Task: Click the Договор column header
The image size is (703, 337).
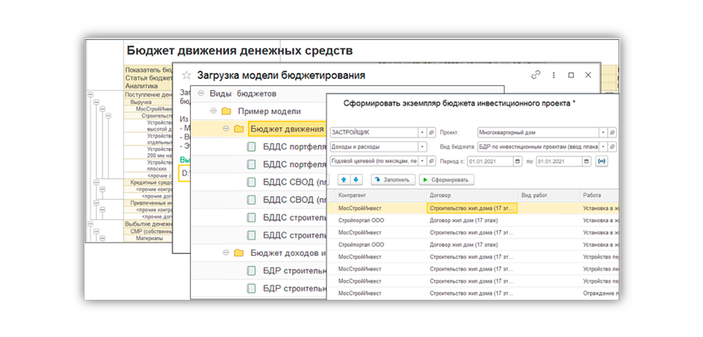Action: [x=472, y=195]
